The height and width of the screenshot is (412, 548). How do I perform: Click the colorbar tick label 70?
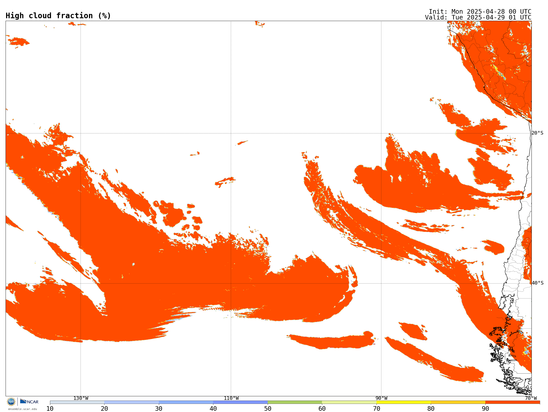376,409
